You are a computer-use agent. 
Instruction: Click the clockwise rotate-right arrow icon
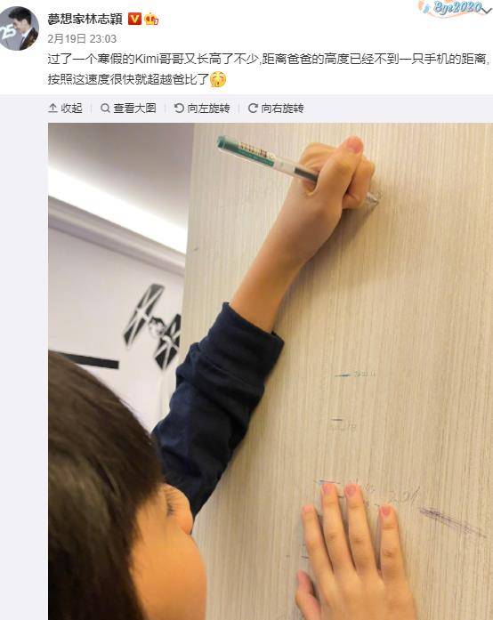click(x=253, y=108)
